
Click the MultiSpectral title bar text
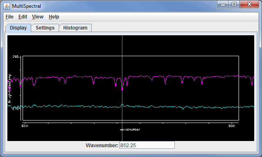tap(26, 6)
